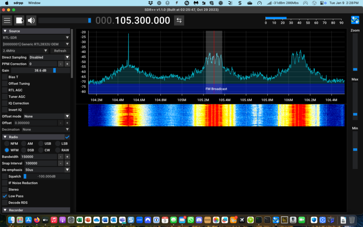This screenshot has height=227, width=363.
Task: Enable the Bias T checkbox
Action: point(5,77)
